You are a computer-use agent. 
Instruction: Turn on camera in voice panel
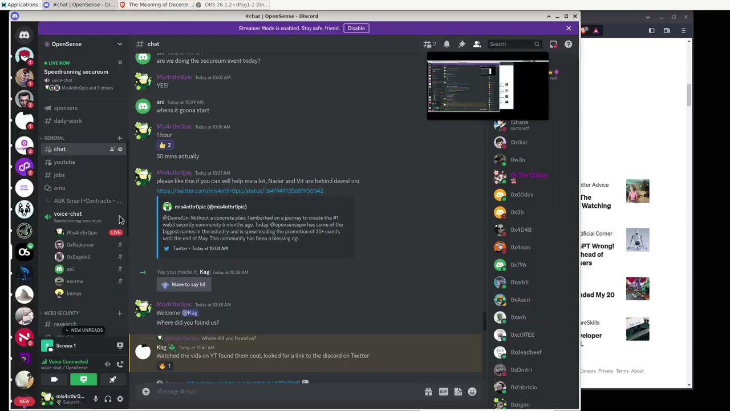54,380
